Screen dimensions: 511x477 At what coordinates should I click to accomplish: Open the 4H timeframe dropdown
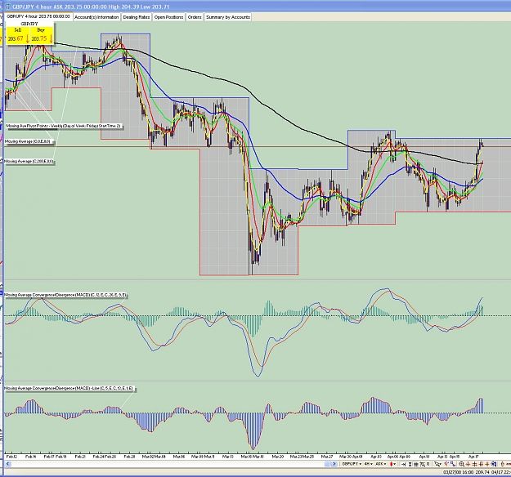368,464
